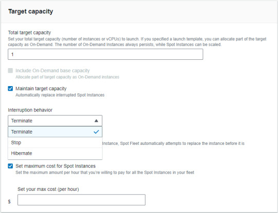Viewport: 278px width, 213px height.
Task: Choose Stop from the interruption list
Action: [x=55, y=142]
